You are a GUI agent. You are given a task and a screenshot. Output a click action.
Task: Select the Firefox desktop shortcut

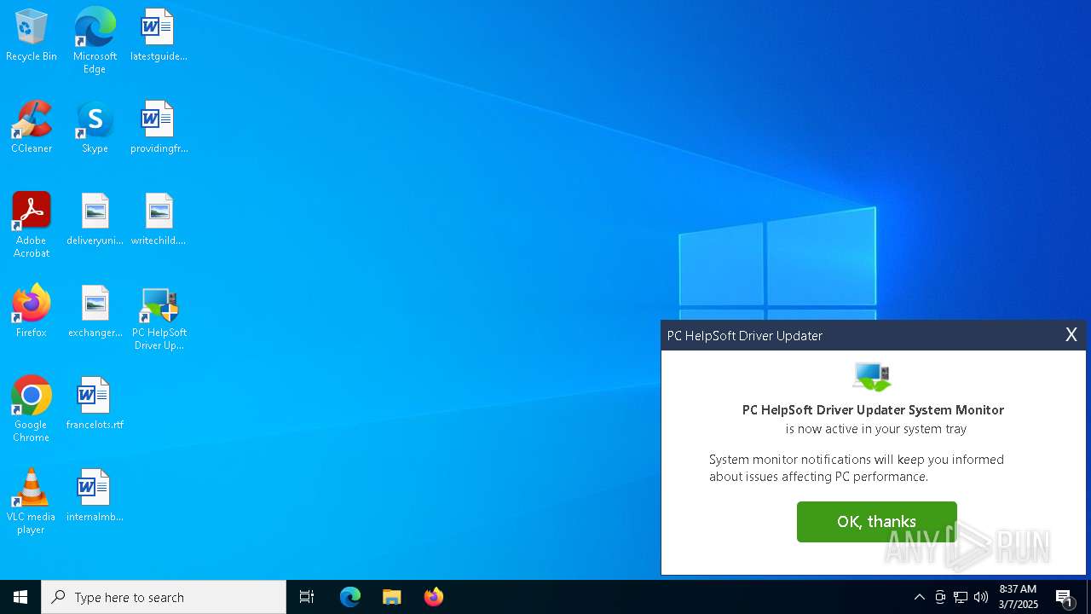[32, 312]
